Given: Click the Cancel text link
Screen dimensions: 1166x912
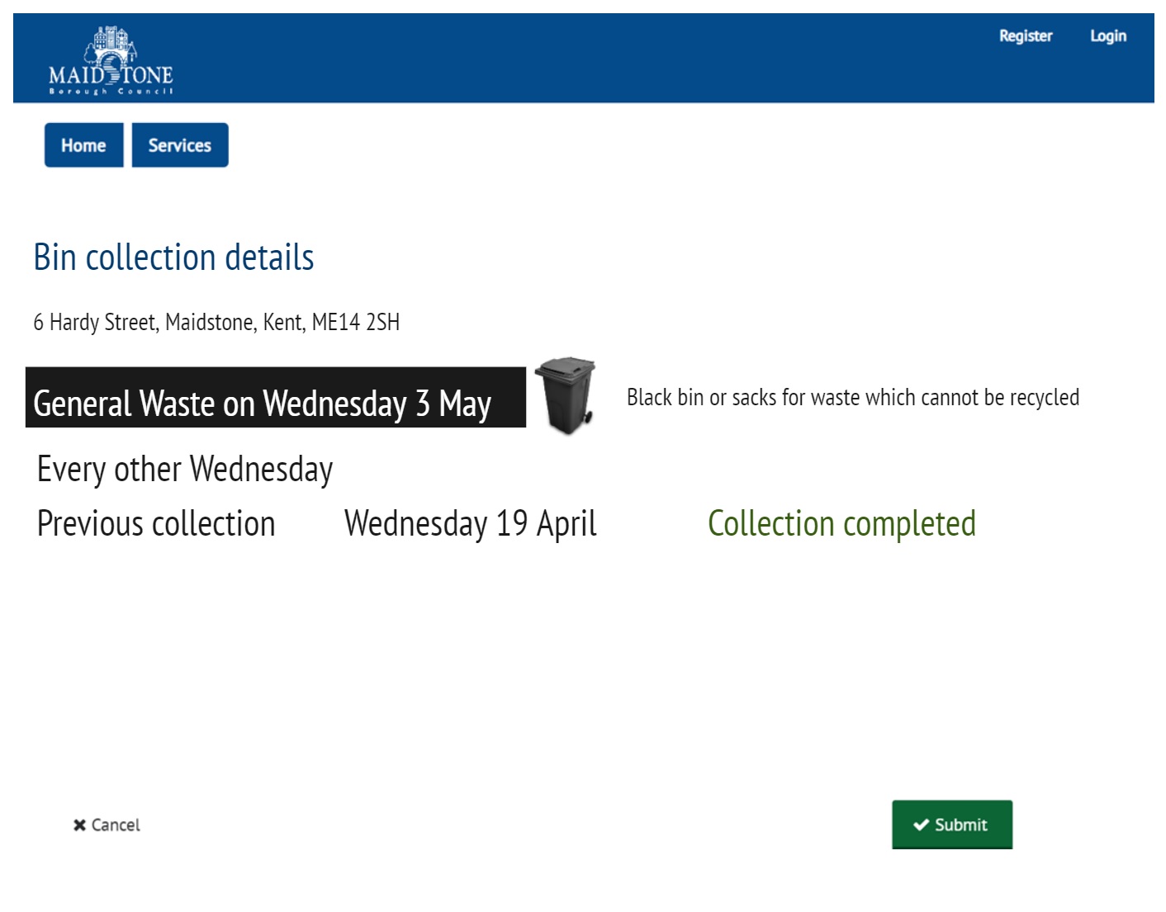Looking at the screenshot, I should pyautogui.click(x=116, y=825).
